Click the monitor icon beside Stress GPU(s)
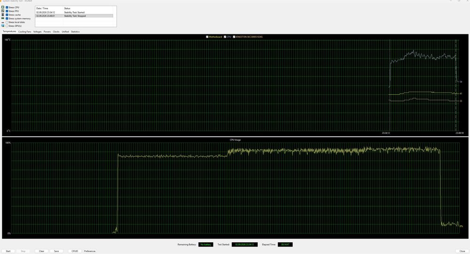 (3, 26)
